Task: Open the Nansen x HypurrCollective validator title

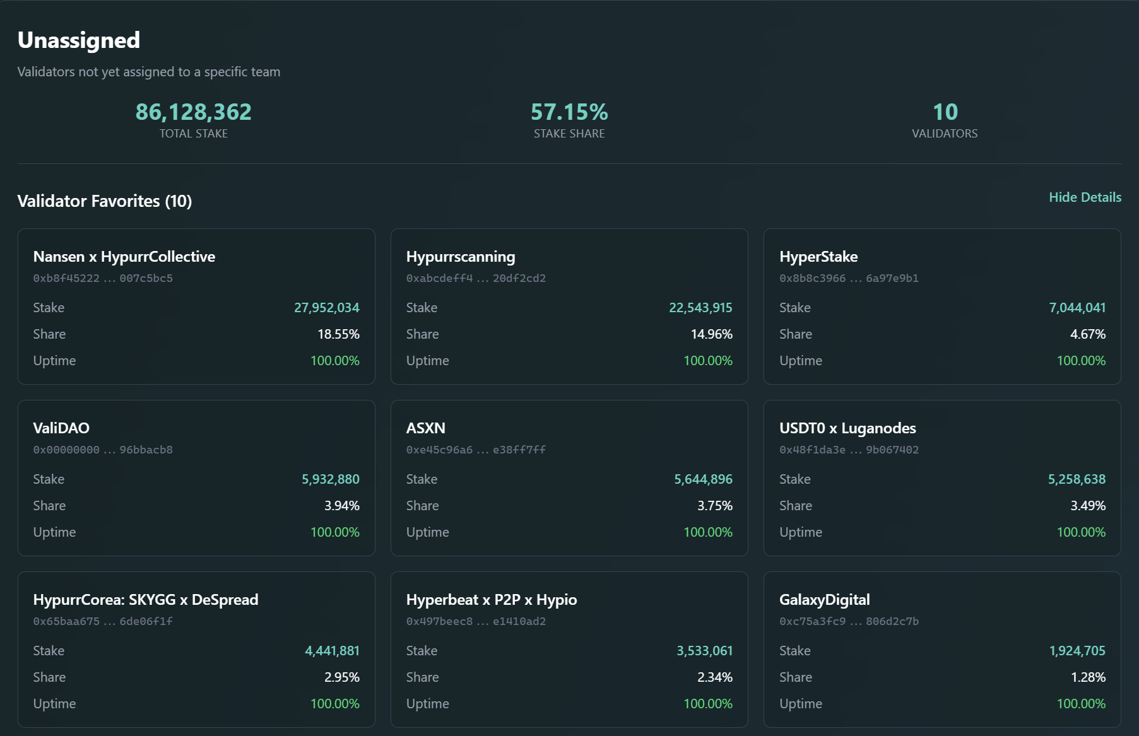Action: [124, 257]
